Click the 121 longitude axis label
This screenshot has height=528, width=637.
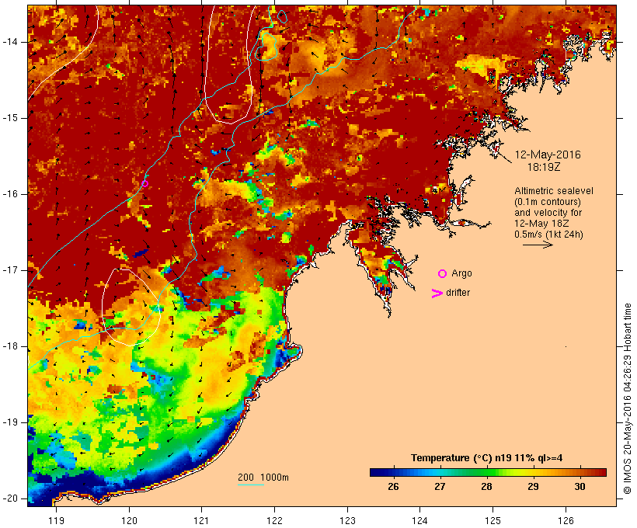pyautogui.click(x=201, y=520)
